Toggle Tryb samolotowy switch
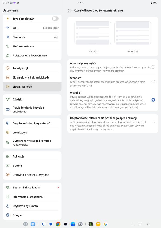The width and height of the screenshot is (161, 228). click(55, 19)
